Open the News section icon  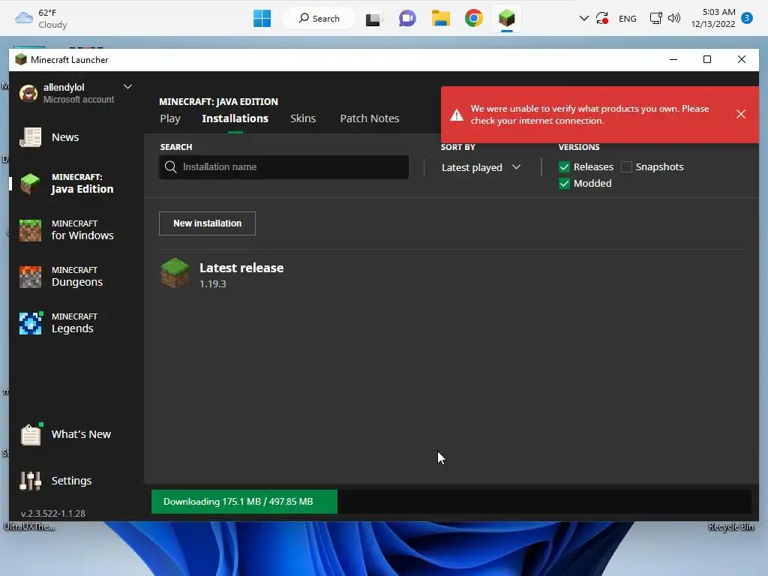[30, 137]
